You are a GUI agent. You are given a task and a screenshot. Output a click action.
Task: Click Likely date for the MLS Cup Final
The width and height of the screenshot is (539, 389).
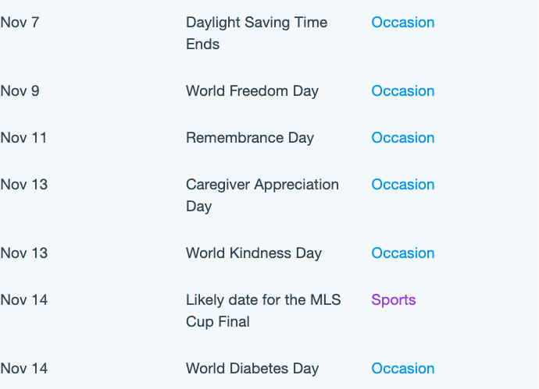[263, 311]
